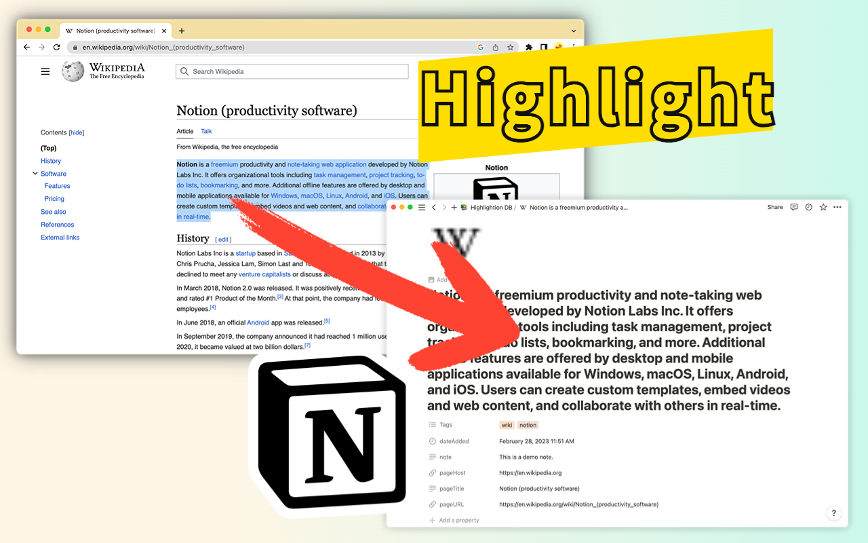Viewport: 868px width, 543px height.
Task: Click the Wikipedia globe logo
Action: pyautogui.click(x=73, y=71)
